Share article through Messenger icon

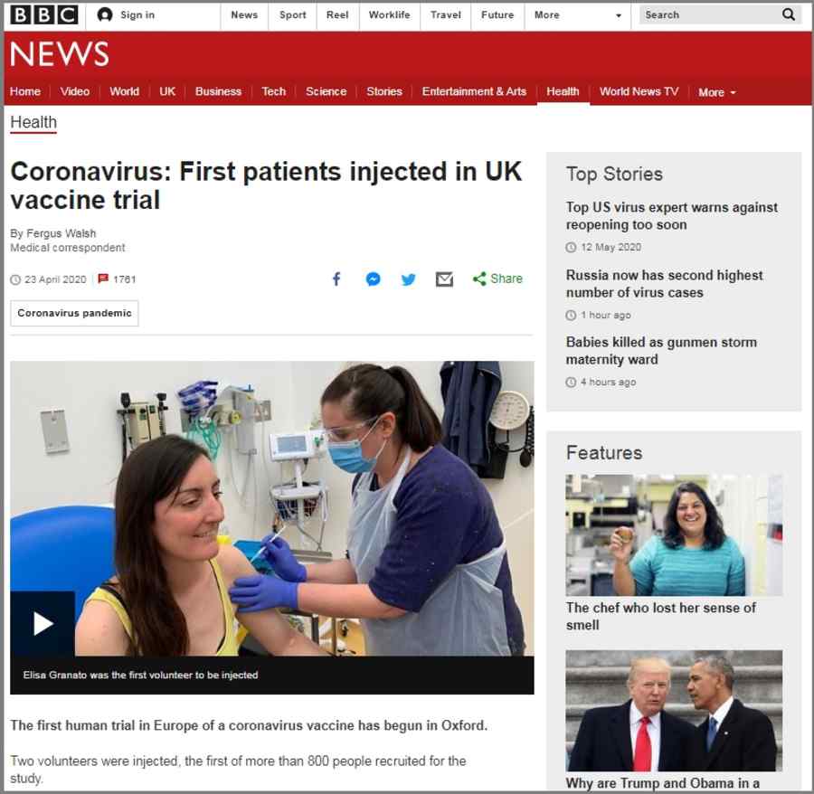(373, 279)
